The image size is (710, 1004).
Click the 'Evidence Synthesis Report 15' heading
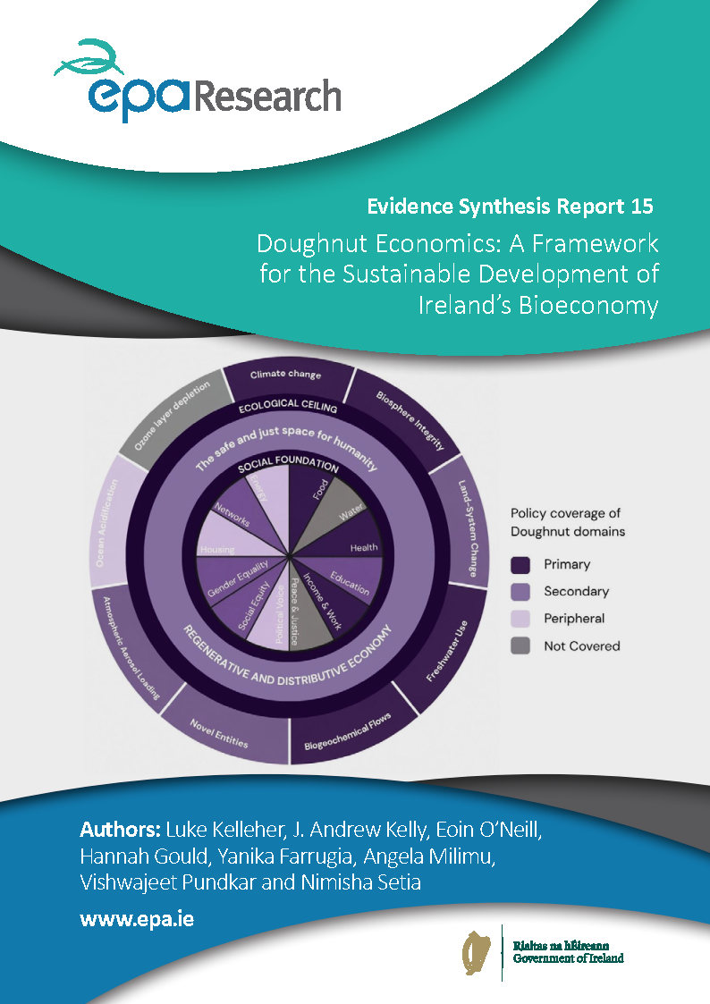pyautogui.click(x=510, y=207)
